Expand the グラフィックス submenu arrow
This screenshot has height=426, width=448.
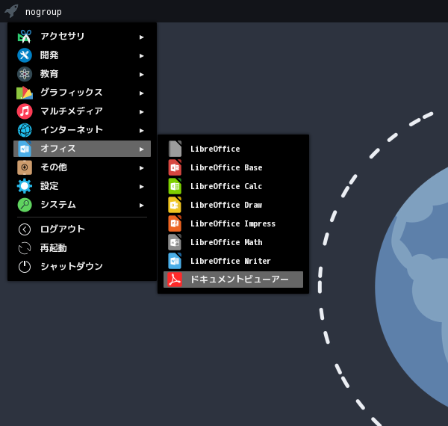pos(141,93)
